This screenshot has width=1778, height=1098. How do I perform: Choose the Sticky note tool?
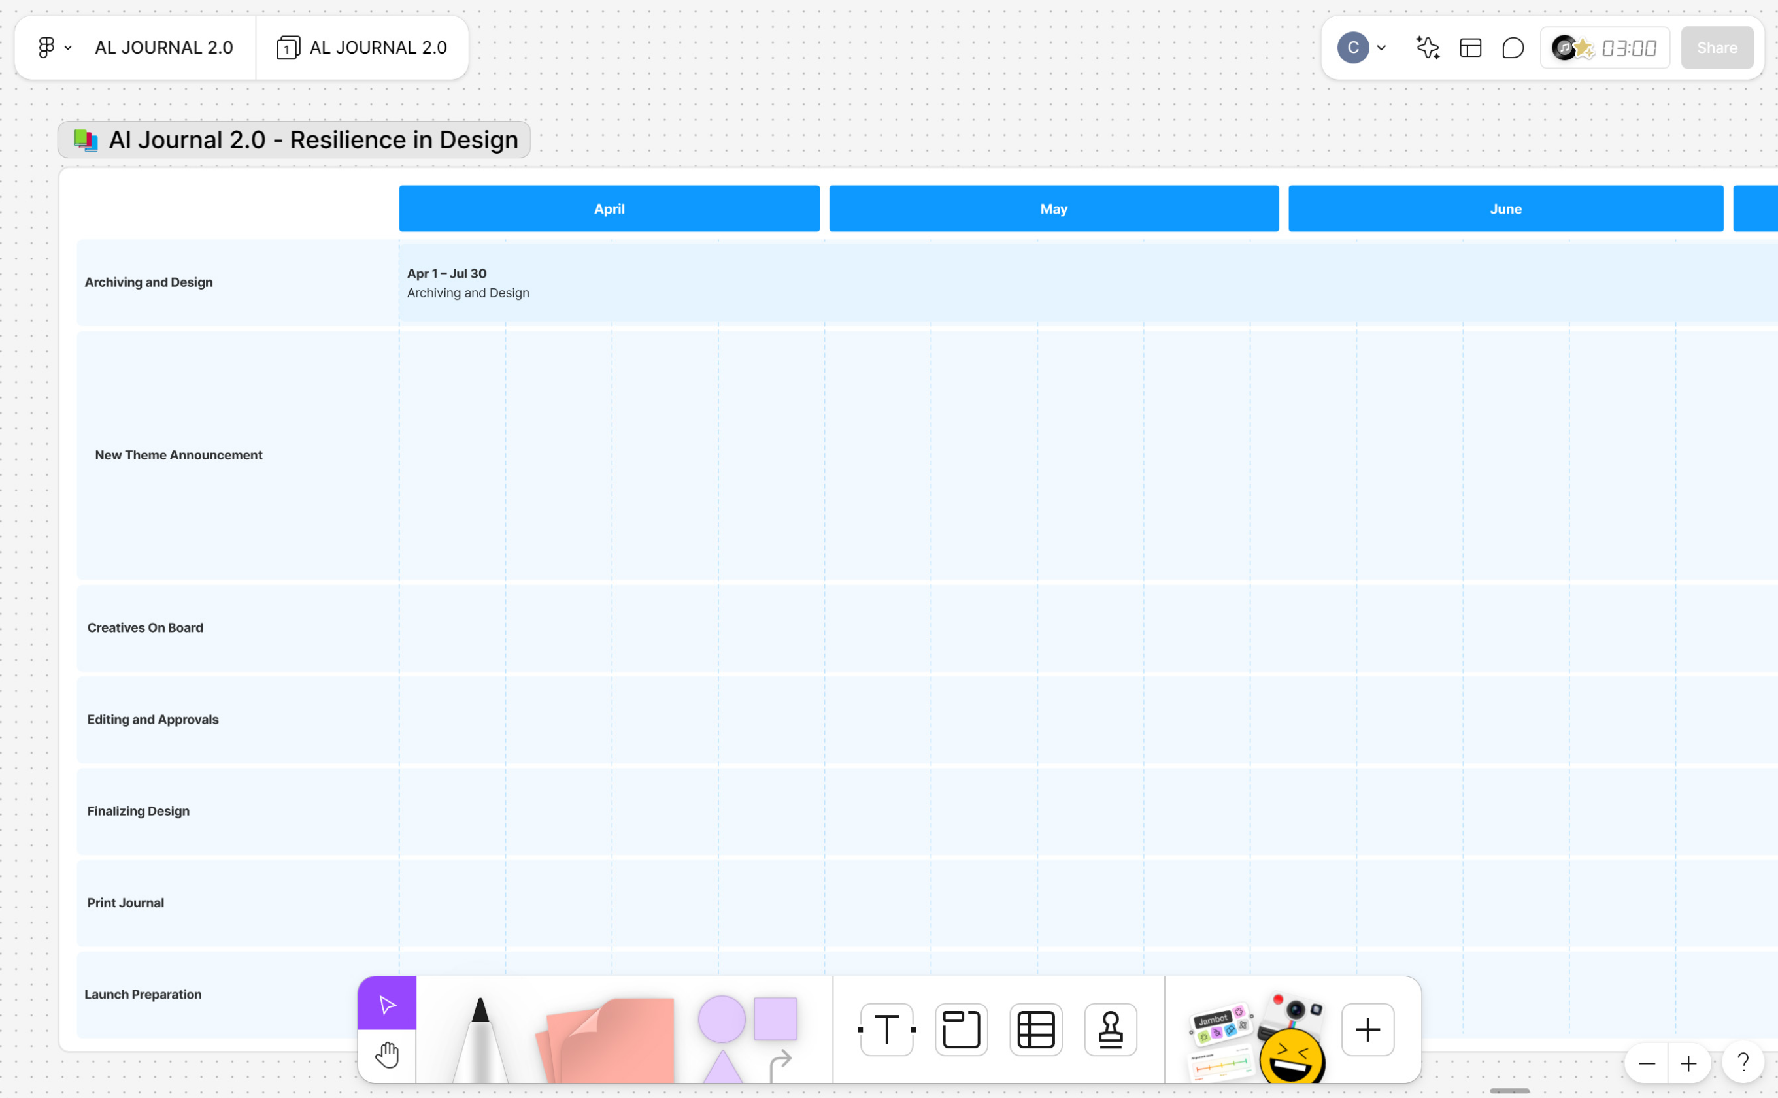[x=610, y=1040]
